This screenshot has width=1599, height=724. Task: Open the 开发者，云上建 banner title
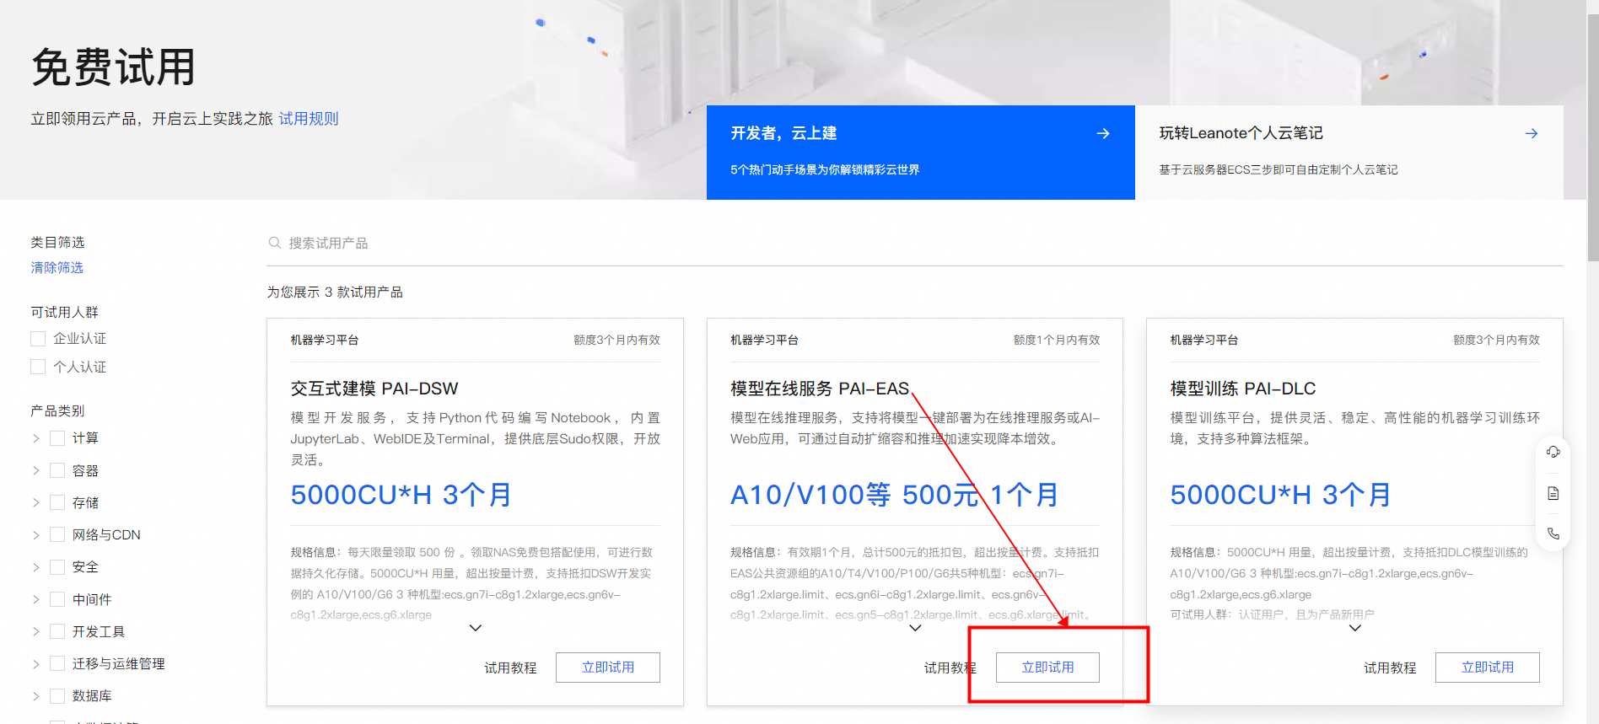[783, 133]
